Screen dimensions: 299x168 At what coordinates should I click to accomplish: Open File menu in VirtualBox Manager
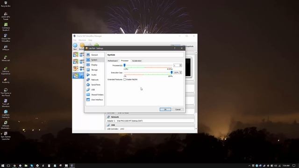(x=75, y=40)
